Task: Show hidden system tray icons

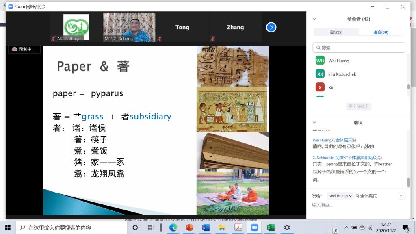Action: (346, 227)
